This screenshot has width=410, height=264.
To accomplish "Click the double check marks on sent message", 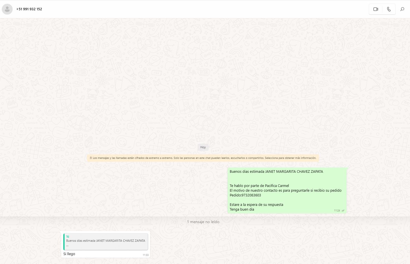I will pyautogui.click(x=343, y=211).
